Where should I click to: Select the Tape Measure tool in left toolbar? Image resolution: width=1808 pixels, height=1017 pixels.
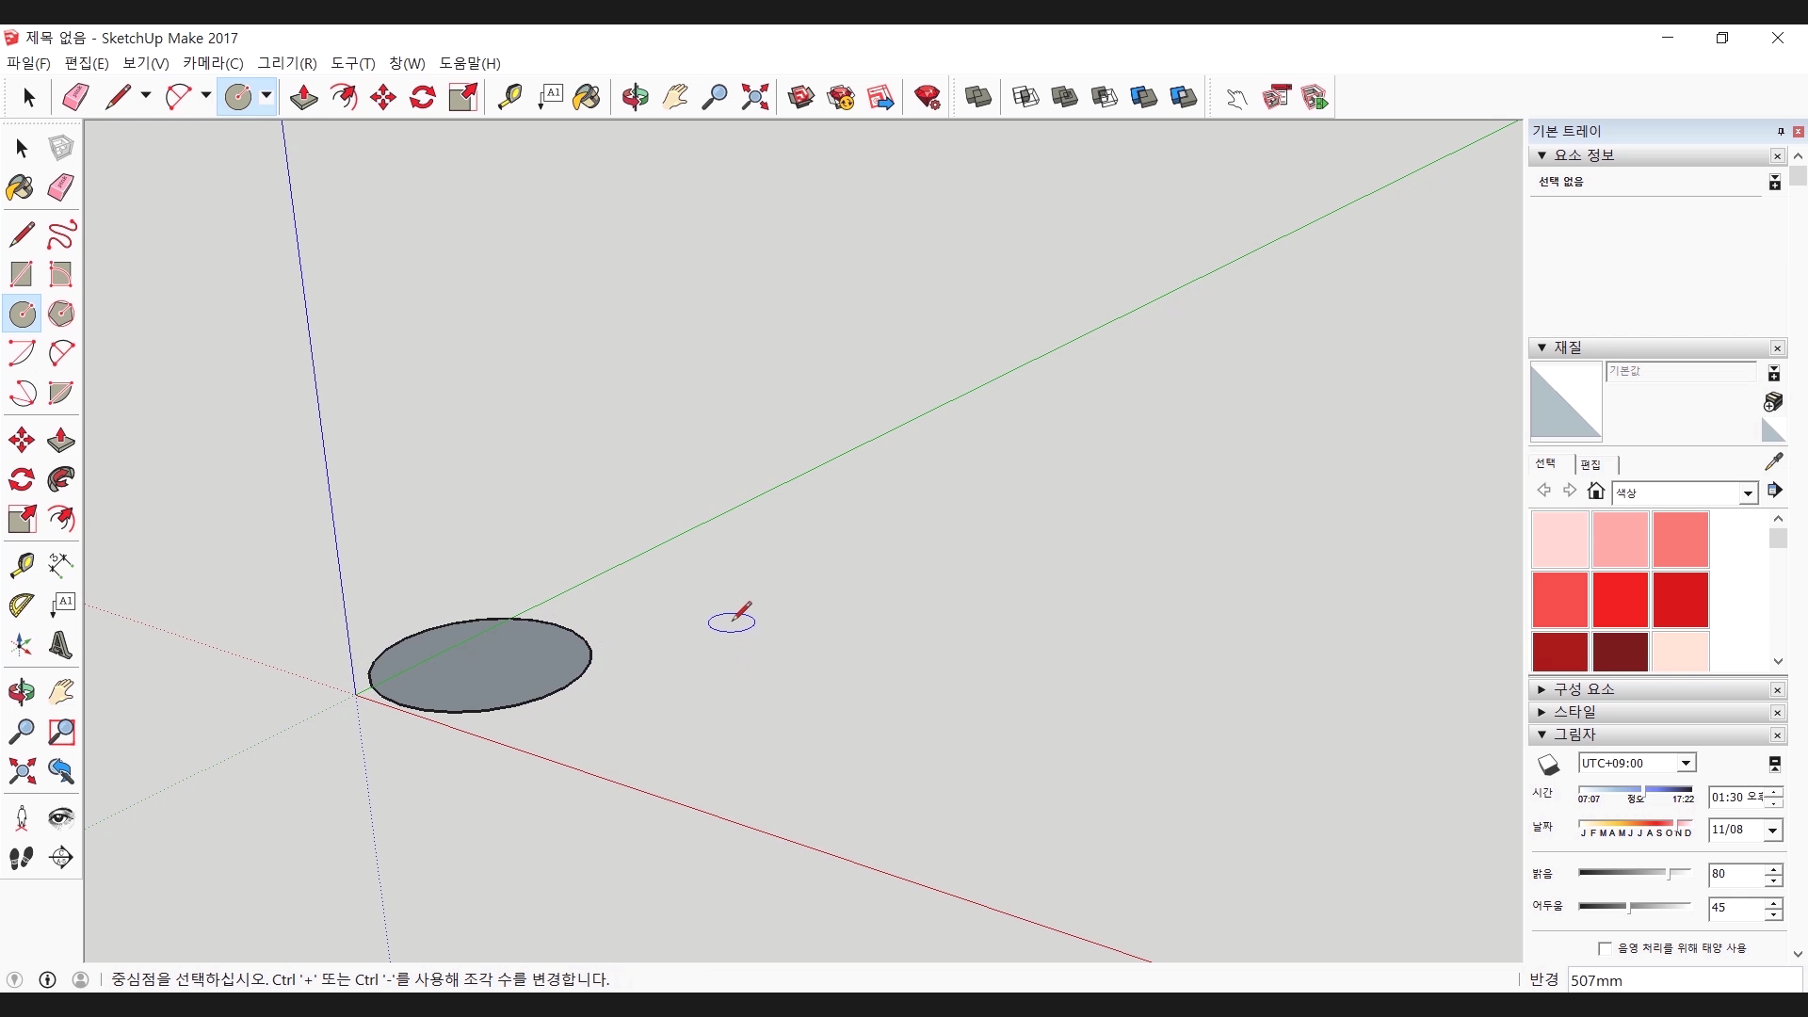click(22, 565)
